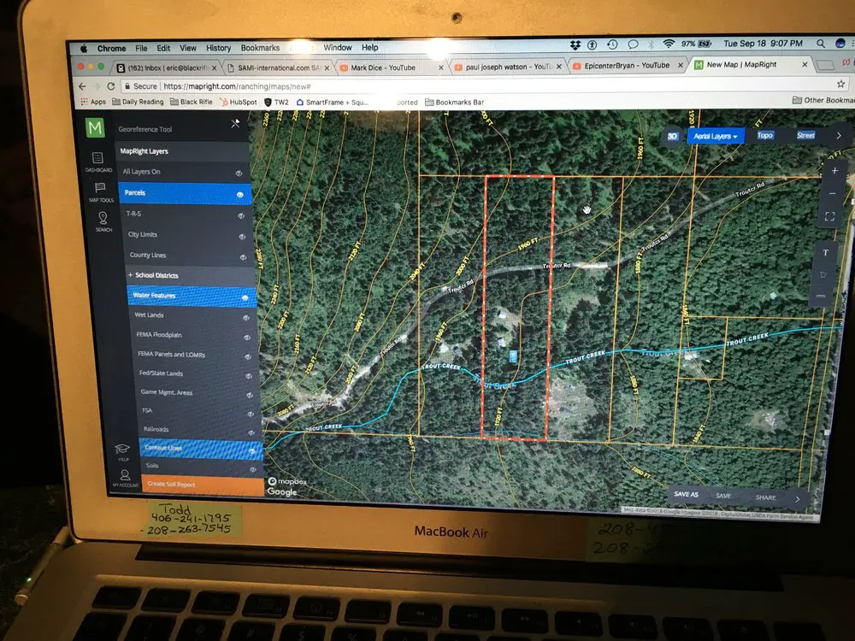Open macOS Spotlight search
The height and width of the screenshot is (641, 855).
(x=821, y=43)
